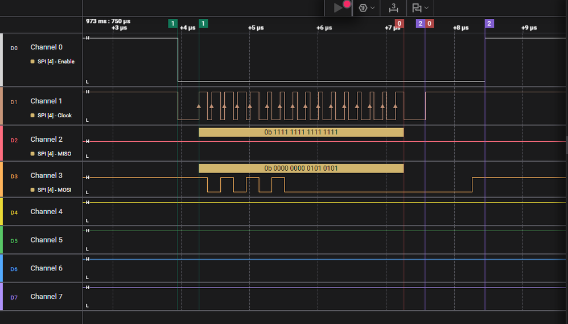Select the Channel 6 label

(46, 268)
